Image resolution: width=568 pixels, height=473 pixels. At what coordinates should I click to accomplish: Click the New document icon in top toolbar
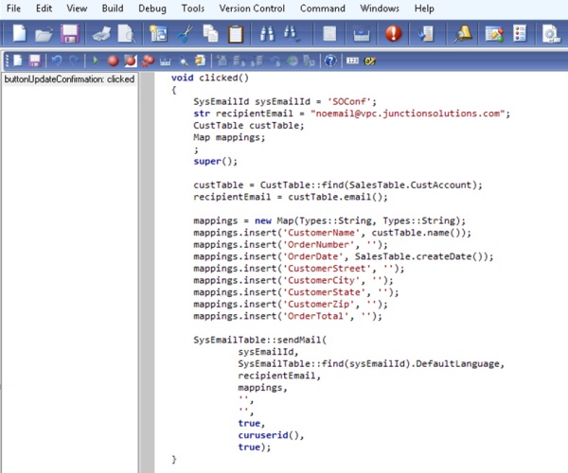point(20,35)
